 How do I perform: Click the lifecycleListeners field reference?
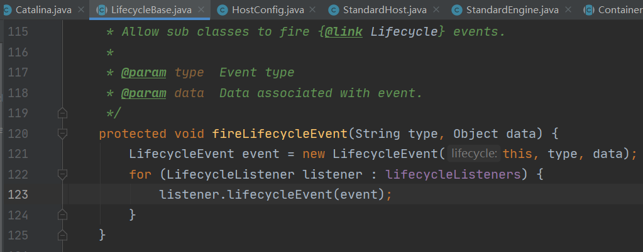453,174
